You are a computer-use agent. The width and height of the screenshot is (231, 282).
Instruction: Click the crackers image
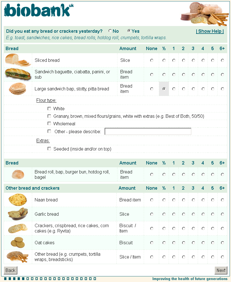(18, 228)
